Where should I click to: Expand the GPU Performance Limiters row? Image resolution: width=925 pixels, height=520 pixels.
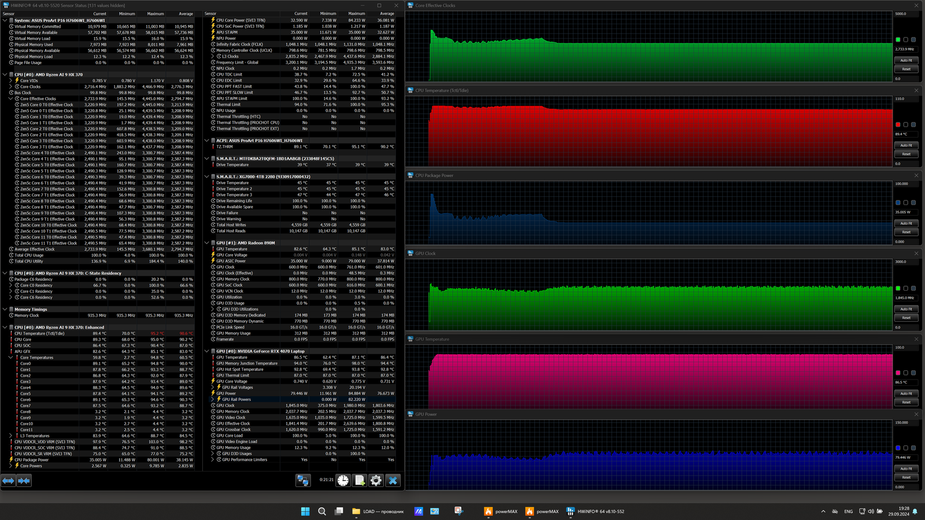pos(213,460)
